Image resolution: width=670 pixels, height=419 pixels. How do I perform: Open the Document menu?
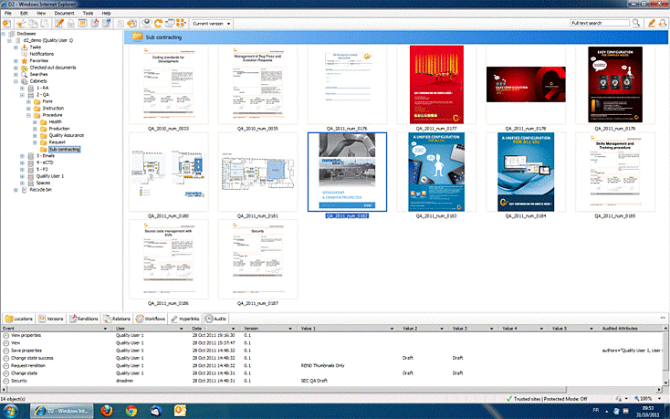click(64, 14)
